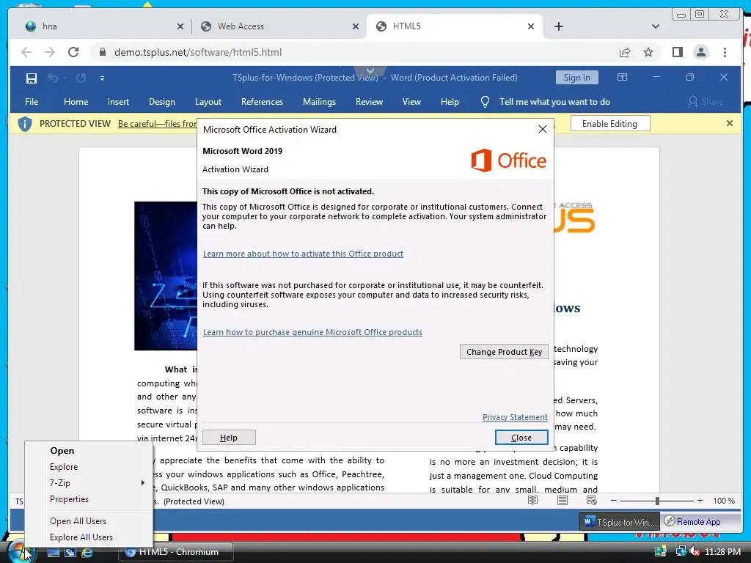Open the Privacy Statement link
Screen dimensions: 751x563
(x=515, y=417)
